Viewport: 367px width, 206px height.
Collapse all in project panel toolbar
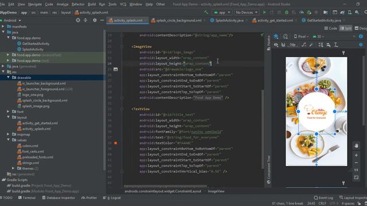(x=85, y=21)
